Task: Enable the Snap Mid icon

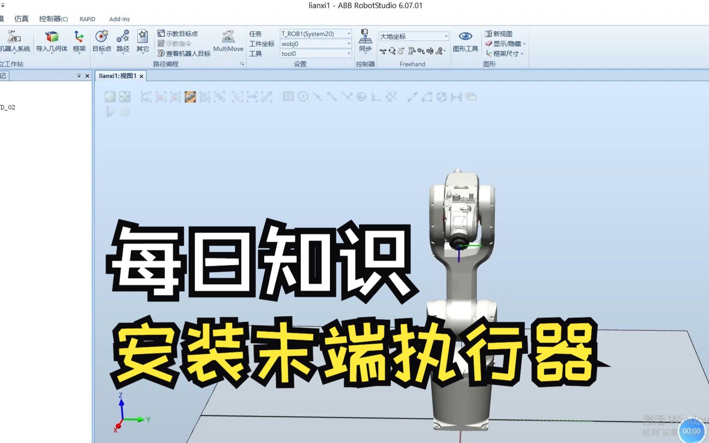Action: click(x=318, y=97)
